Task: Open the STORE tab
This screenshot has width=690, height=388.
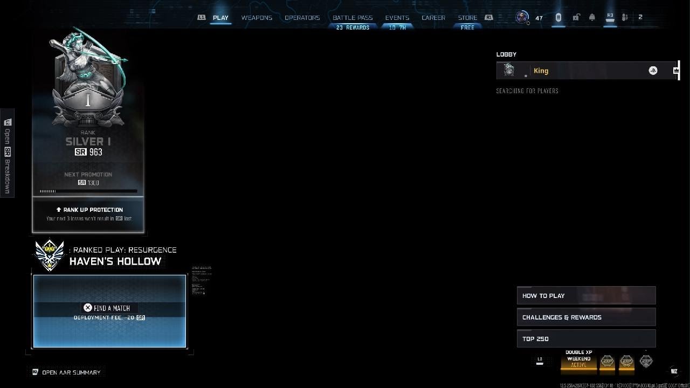Action: (467, 18)
